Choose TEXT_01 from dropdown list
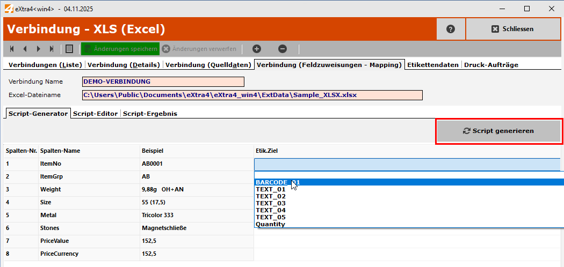 tap(409, 189)
